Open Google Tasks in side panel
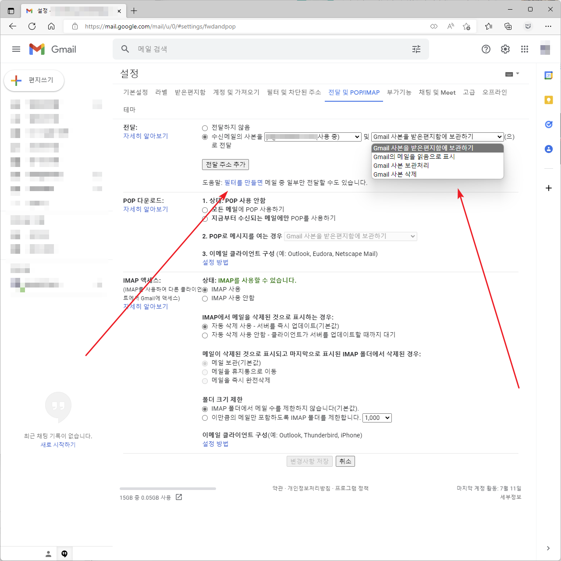Image resolution: width=561 pixels, height=561 pixels. click(549, 124)
